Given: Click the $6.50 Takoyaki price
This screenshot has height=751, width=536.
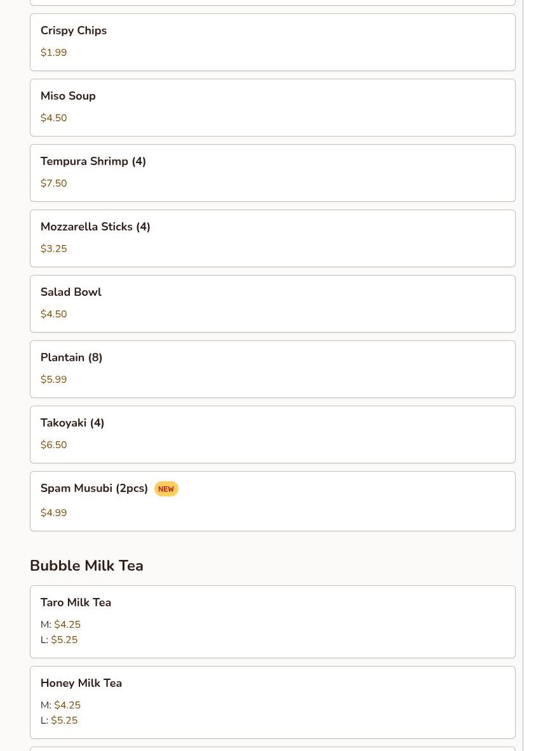Looking at the screenshot, I should [53, 445].
